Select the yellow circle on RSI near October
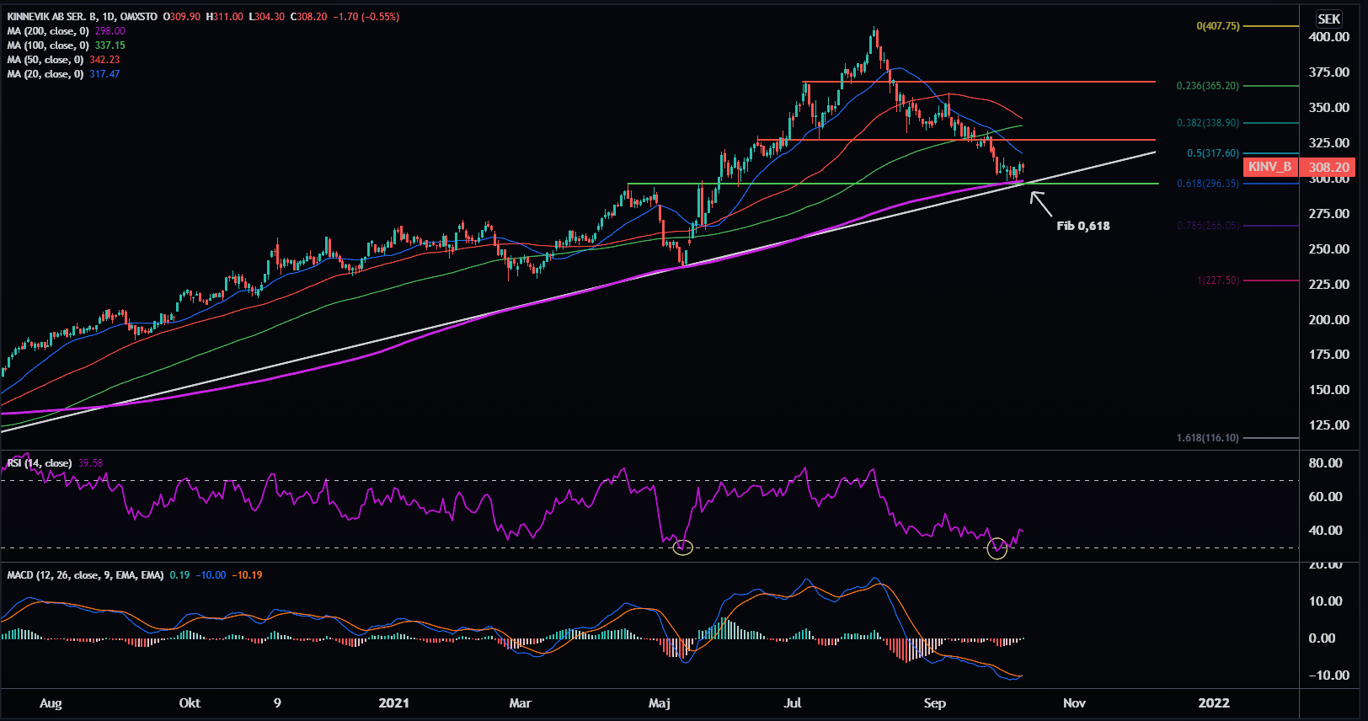1368x721 pixels. [997, 549]
